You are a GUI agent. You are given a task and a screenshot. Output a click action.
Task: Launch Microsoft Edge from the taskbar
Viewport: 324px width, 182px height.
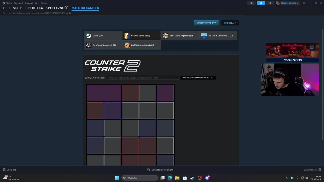[x=170, y=178]
